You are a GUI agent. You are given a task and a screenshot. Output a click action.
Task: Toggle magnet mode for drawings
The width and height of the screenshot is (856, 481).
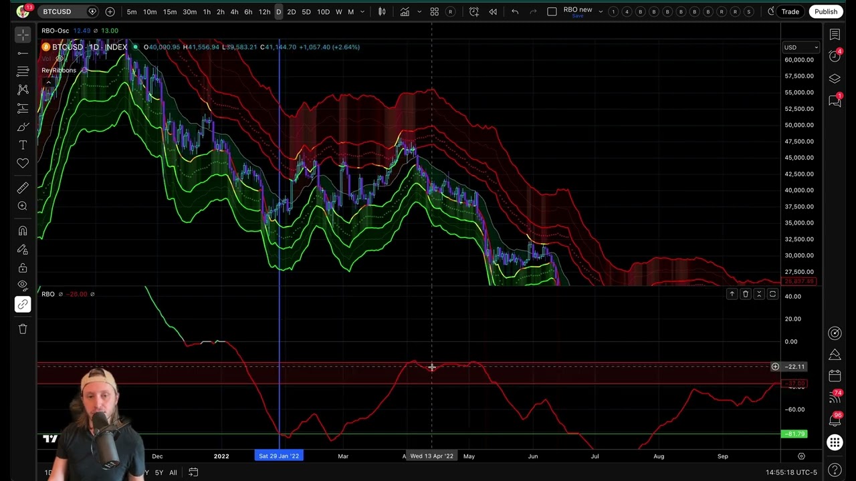coord(23,231)
